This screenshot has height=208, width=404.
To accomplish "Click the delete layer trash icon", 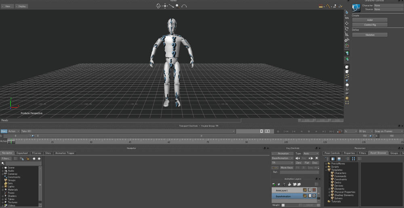I will 284,184.
